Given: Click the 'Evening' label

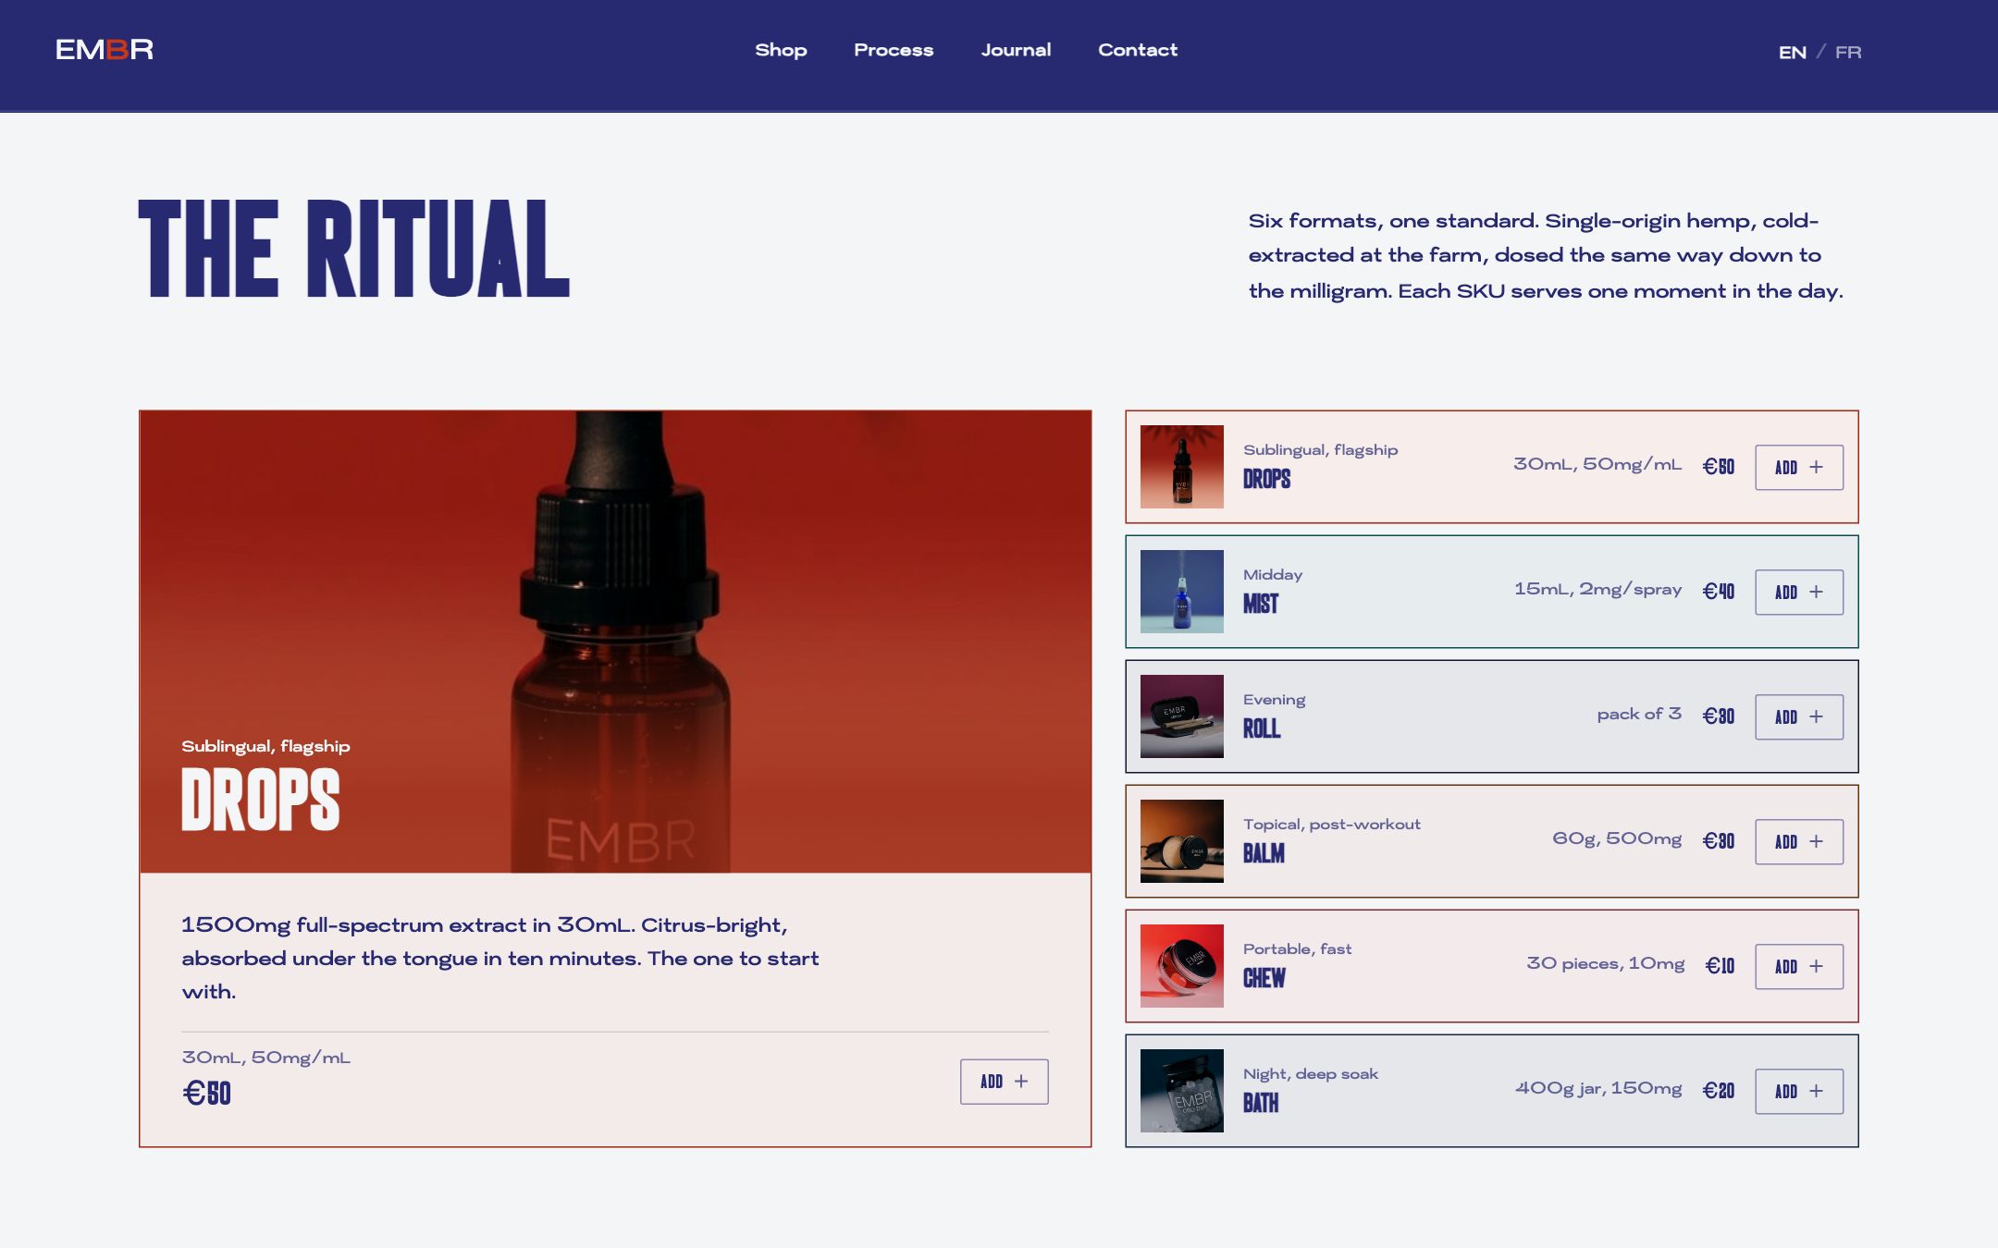Looking at the screenshot, I should point(1274,700).
